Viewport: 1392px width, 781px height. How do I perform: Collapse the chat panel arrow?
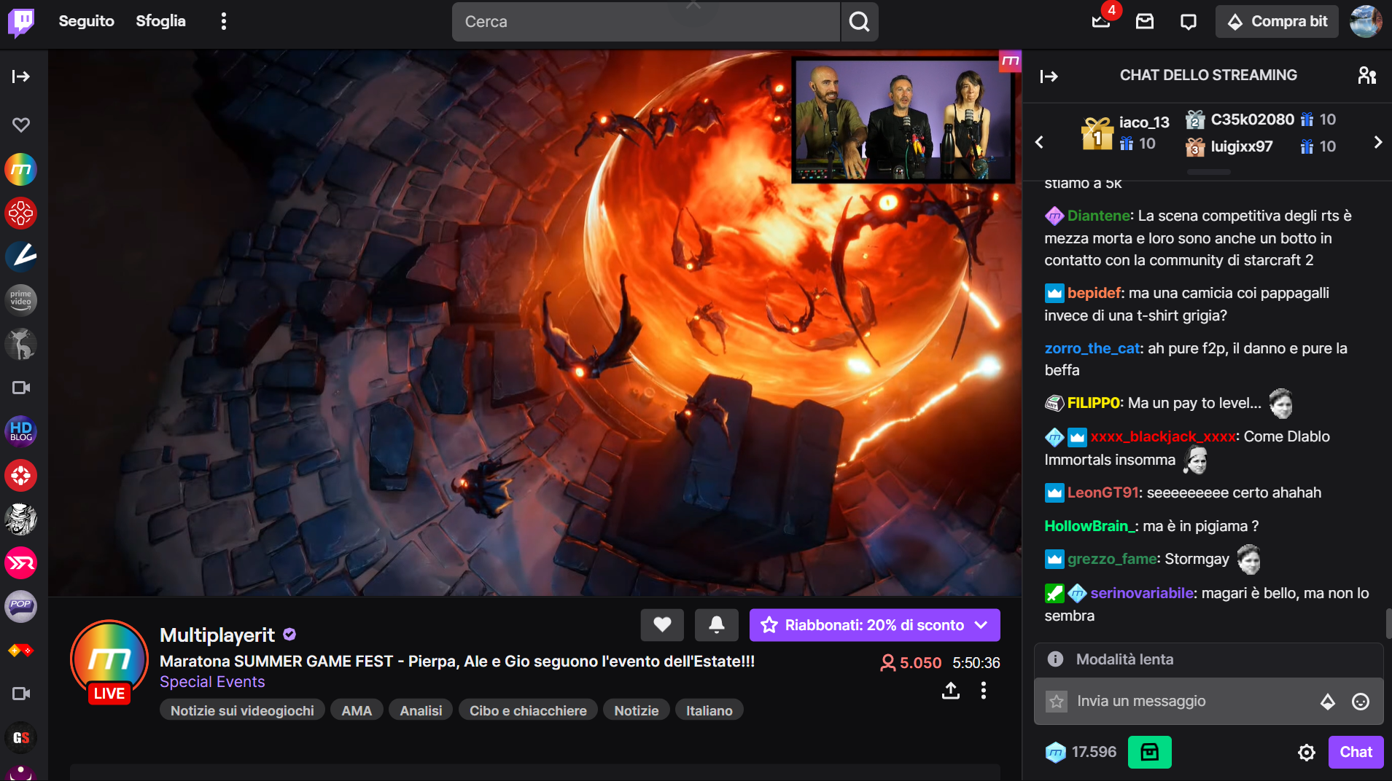(x=1049, y=76)
